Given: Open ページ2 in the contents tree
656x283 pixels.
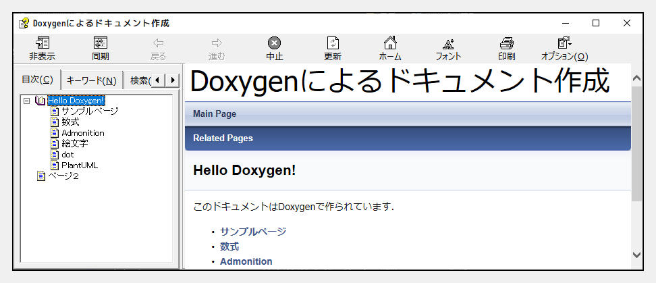Looking at the screenshot, I should click(63, 176).
